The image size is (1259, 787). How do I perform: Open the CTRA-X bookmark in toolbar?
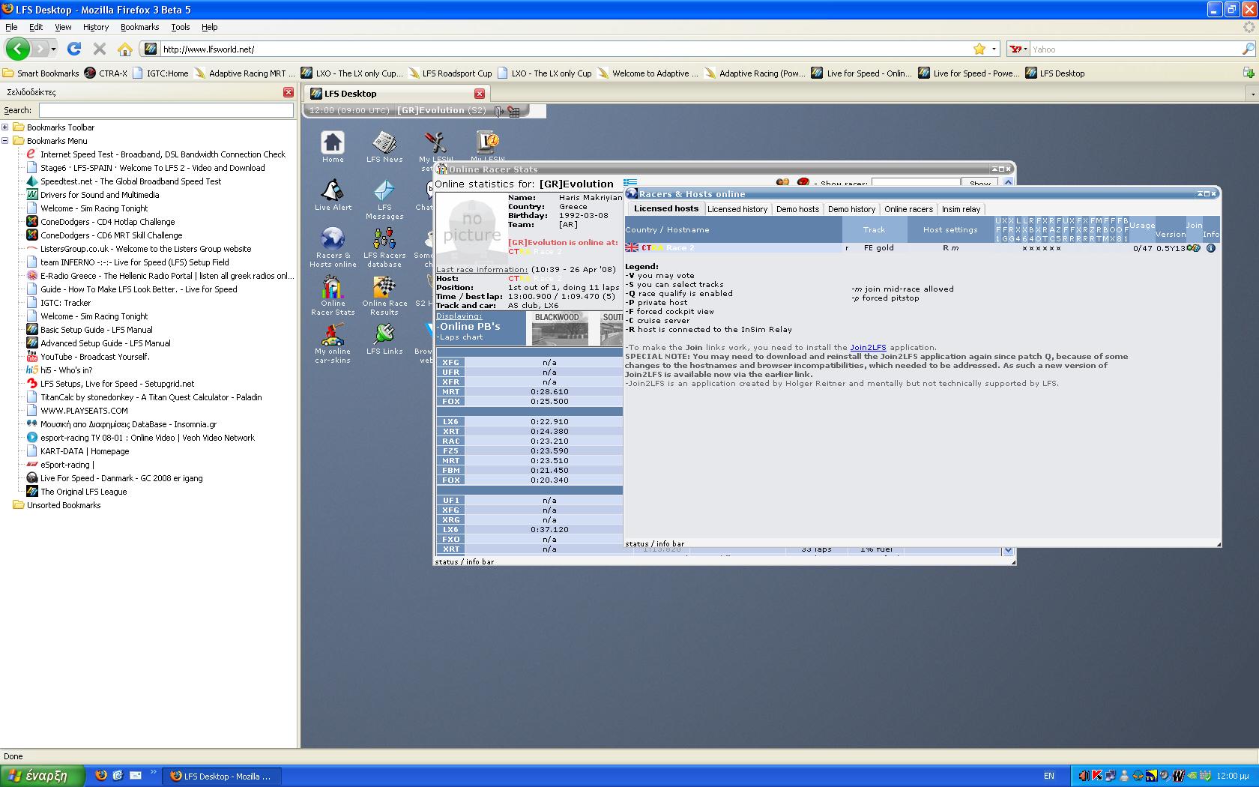106,73
